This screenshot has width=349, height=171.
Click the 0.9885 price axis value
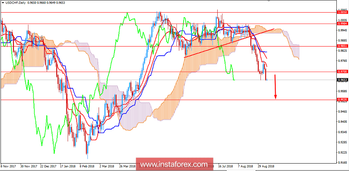pos(342,40)
